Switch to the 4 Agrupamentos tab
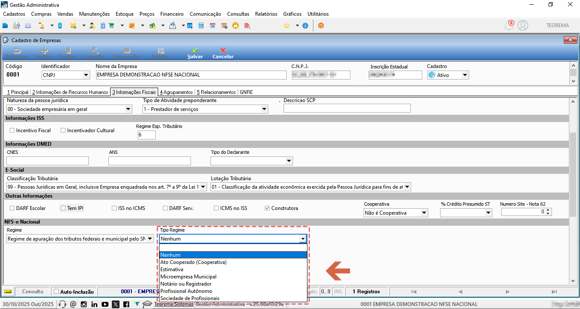580x309 pixels. coord(176,92)
